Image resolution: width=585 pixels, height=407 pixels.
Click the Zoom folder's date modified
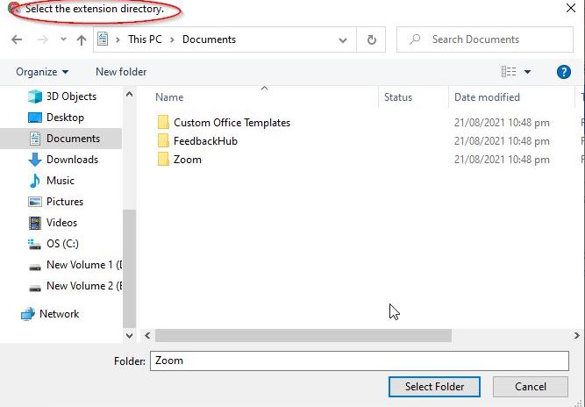click(x=502, y=160)
